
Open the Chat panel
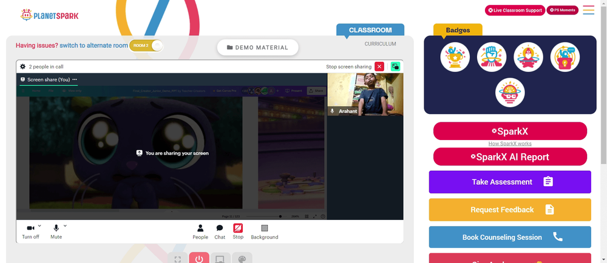(220, 231)
